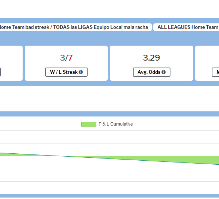
Task: Click the 3/7 streak value
Action: coord(66,58)
